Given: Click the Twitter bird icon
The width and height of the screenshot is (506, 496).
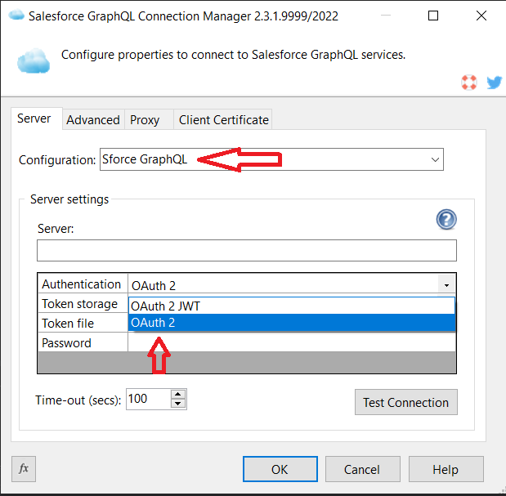Looking at the screenshot, I should (494, 83).
